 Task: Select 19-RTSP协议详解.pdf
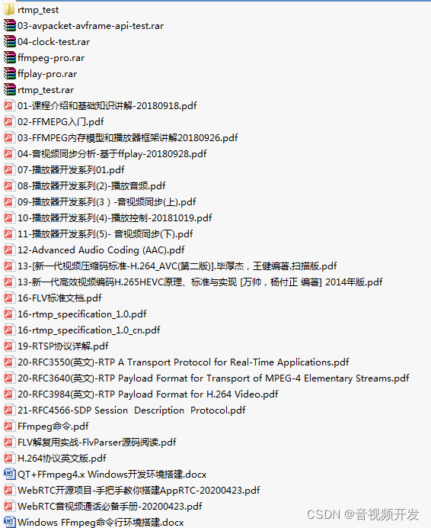tap(63, 346)
